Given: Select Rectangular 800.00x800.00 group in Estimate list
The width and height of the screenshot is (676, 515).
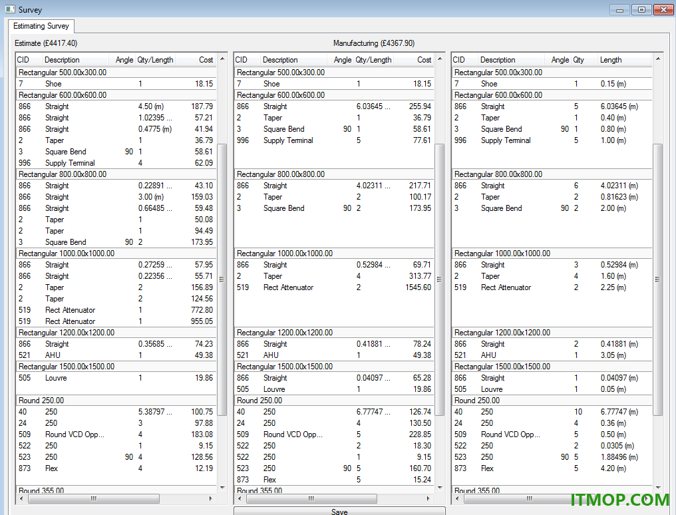Looking at the screenshot, I should [x=116, y=174].
